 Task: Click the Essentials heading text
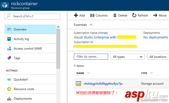click(80, 25)
